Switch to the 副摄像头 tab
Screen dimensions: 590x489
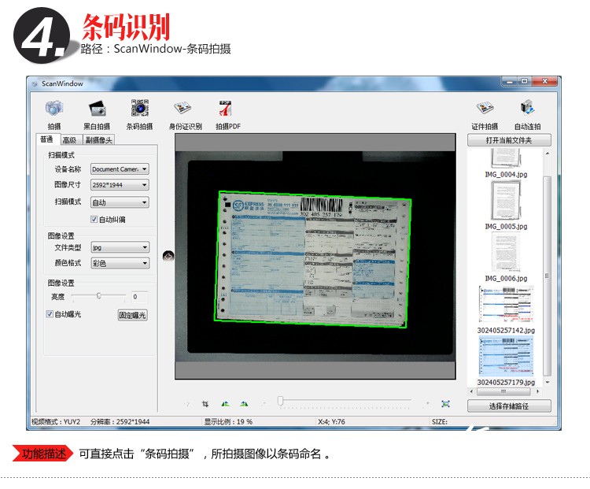pyautogui.click(x=99, y=140)
